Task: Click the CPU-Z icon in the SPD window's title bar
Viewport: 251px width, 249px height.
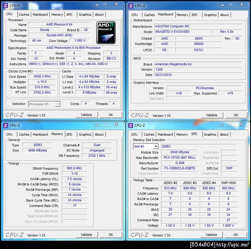Action: point(131,125)
